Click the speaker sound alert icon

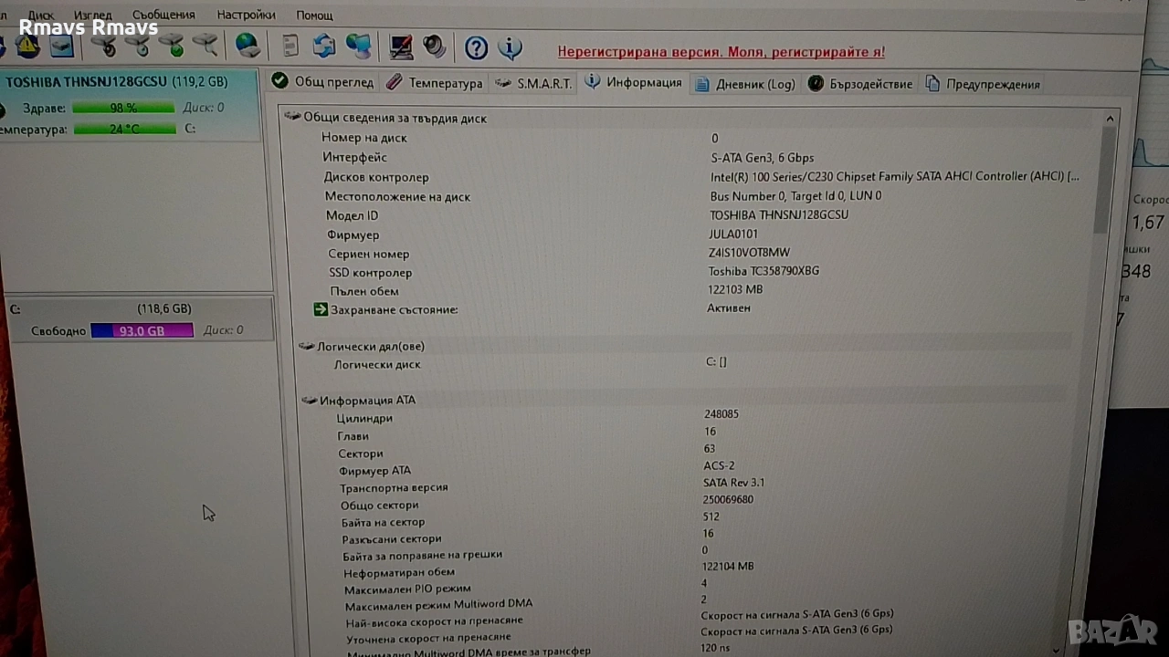coord(435,46)
